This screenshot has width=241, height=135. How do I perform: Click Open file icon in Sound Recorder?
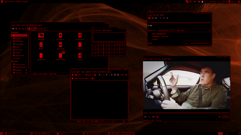pyautogui.click(x=153, y=18)
